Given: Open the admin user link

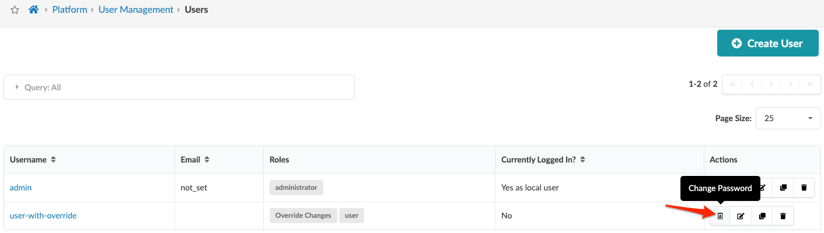Looking at the screenshot, I should [20, 188].
